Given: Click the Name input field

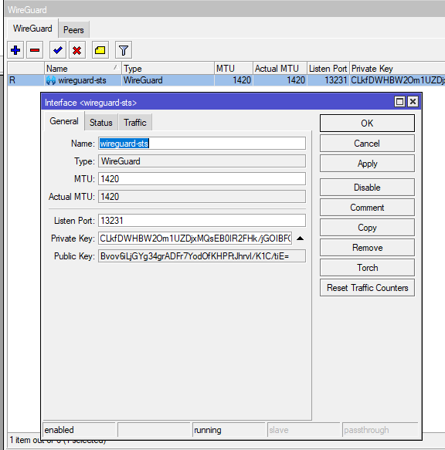Looking at the screenshot, I should point(202,144).
